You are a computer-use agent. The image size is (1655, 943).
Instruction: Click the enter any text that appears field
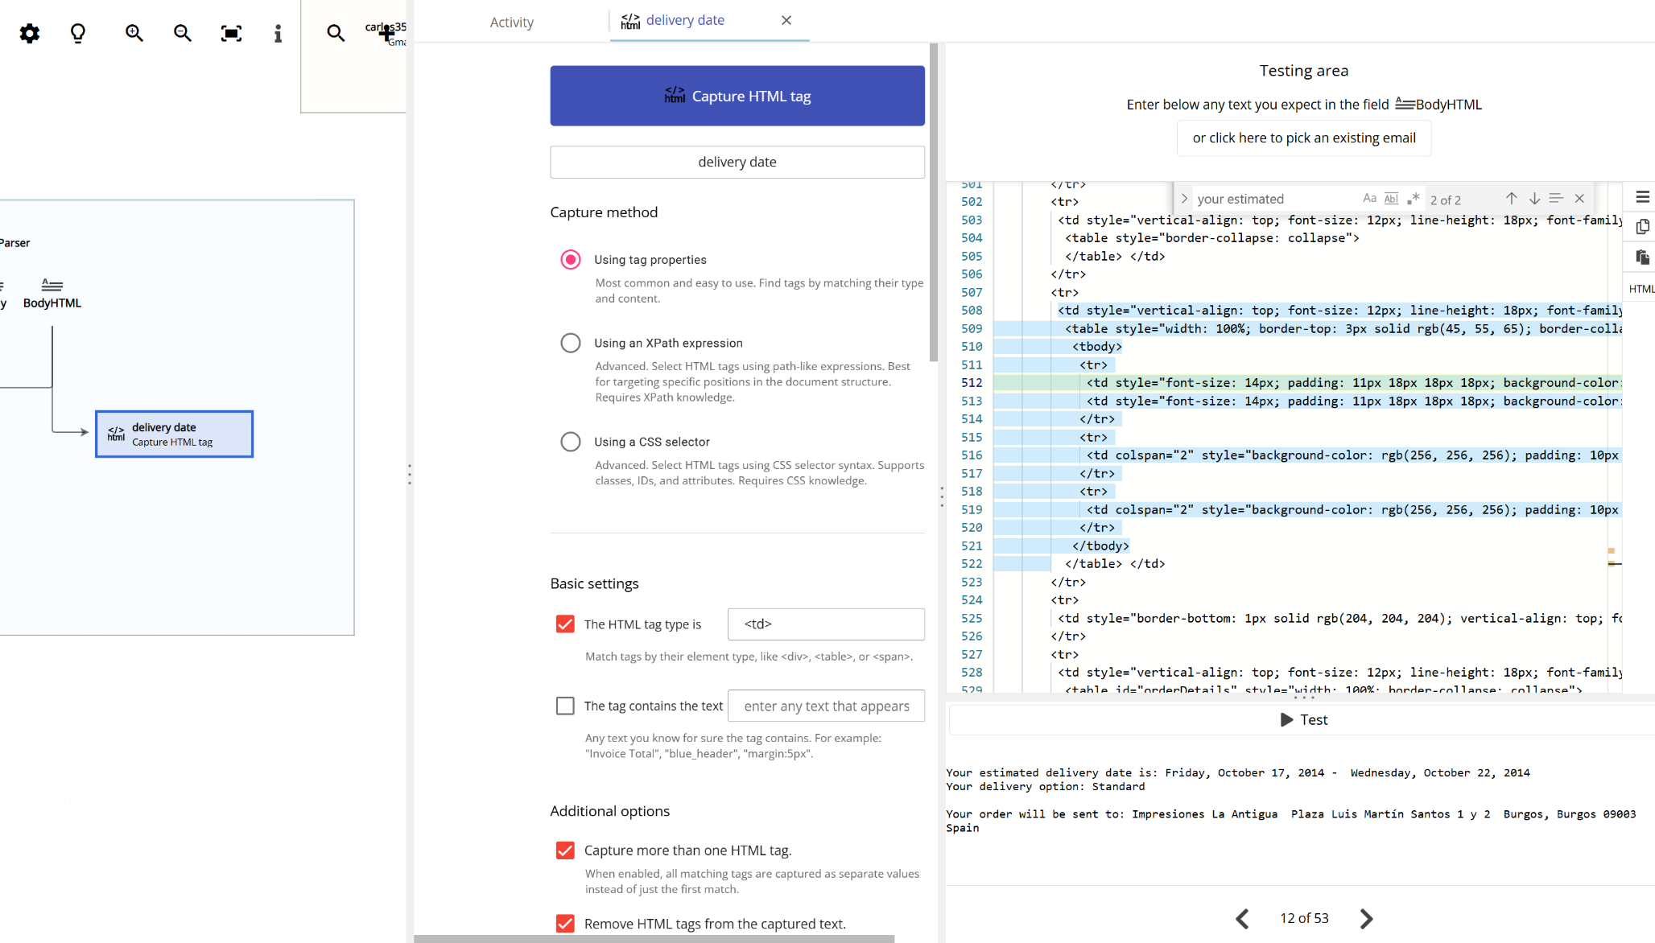point(826,706)
